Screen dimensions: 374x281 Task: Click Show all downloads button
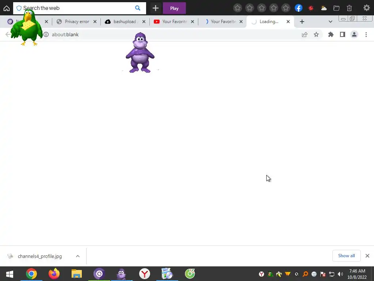pos(346,256)
